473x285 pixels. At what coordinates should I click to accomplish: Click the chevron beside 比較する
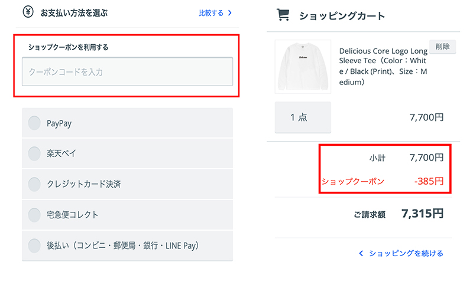(x=230, y=12)
